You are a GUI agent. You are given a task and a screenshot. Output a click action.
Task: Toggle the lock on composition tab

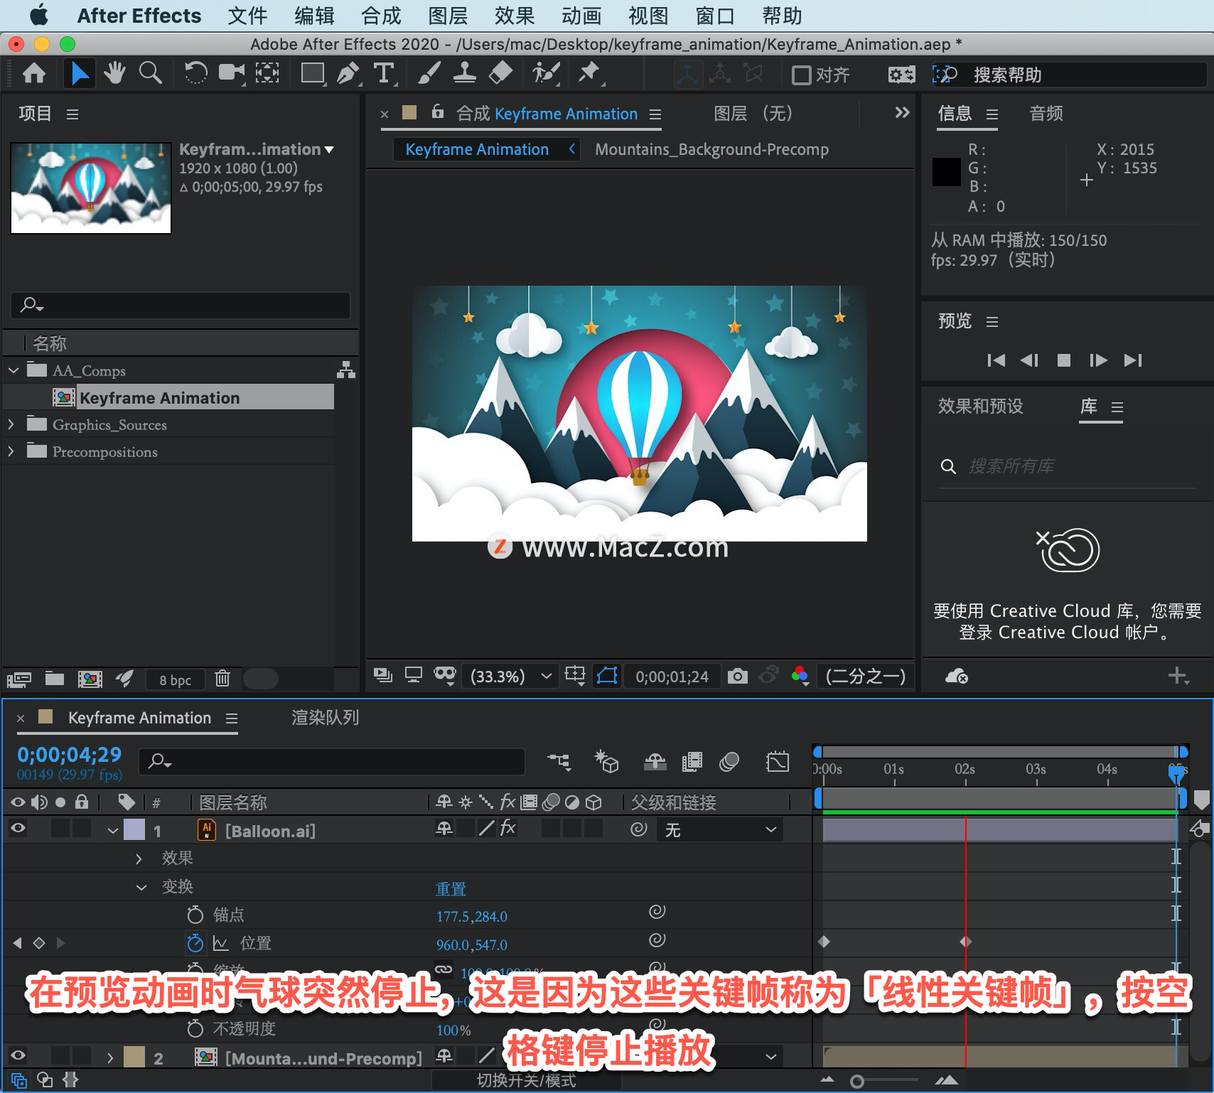click(x=438, y=112)
